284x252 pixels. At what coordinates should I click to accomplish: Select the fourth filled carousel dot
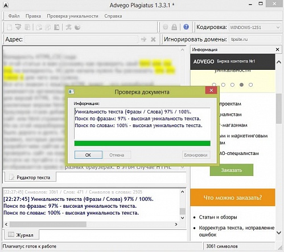[x=241, y=85]
